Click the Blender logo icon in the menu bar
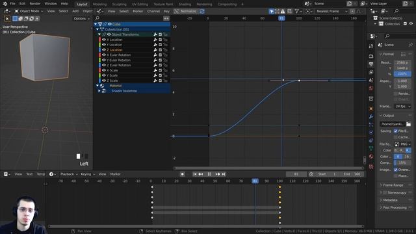This screenshot has height=234, width=416. [5, 4]
